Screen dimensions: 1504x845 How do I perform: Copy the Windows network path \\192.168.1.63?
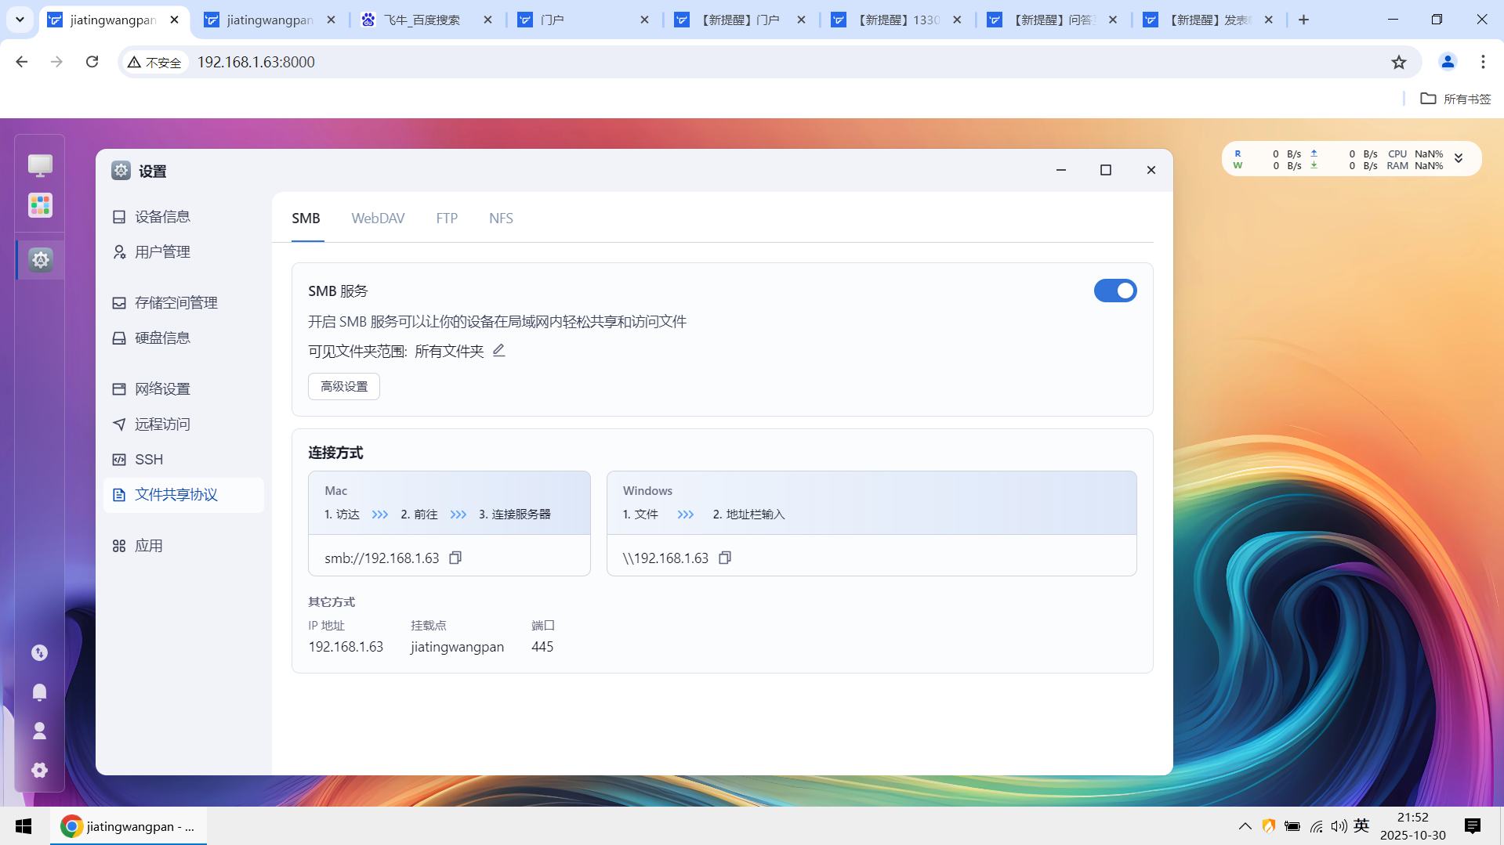[x=724, y=558]
